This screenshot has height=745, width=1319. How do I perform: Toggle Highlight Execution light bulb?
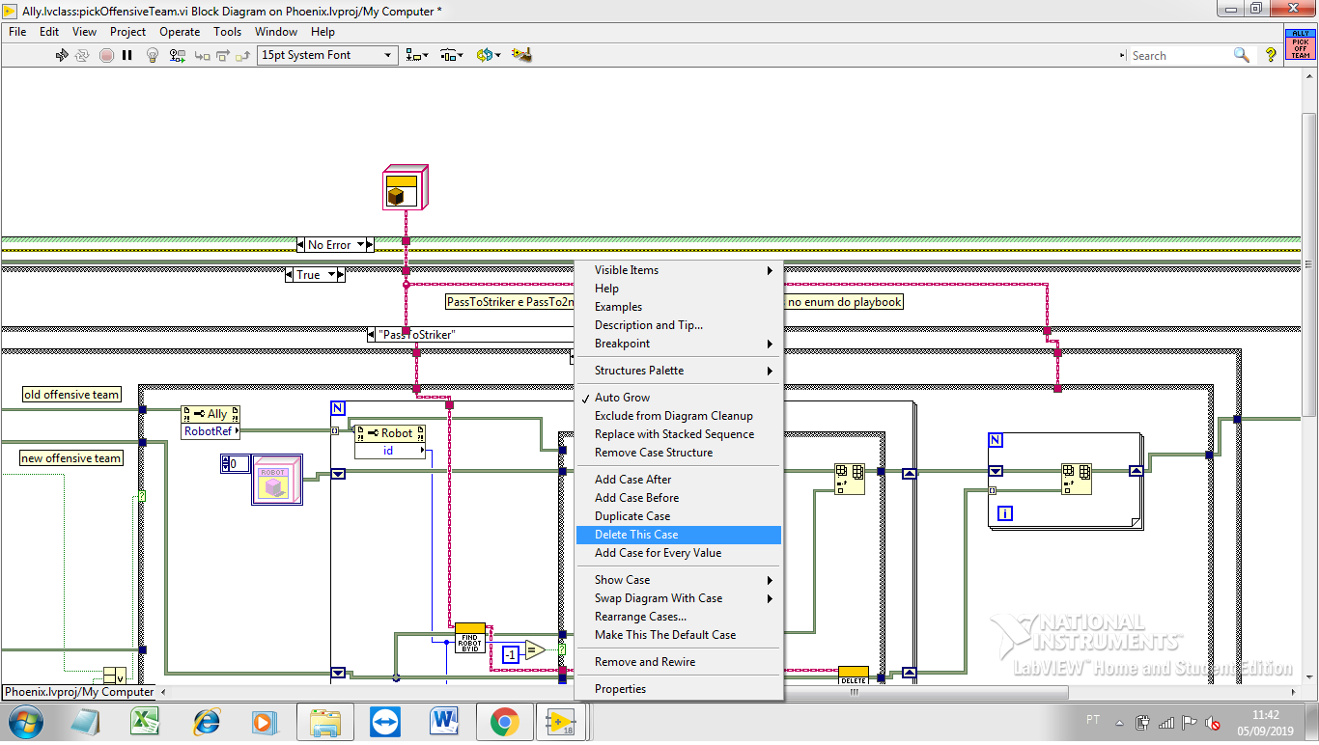pos(152,55)
